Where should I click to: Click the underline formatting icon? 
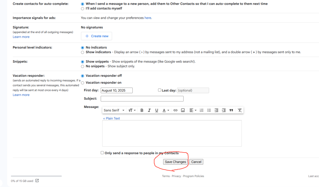point(157,110)
